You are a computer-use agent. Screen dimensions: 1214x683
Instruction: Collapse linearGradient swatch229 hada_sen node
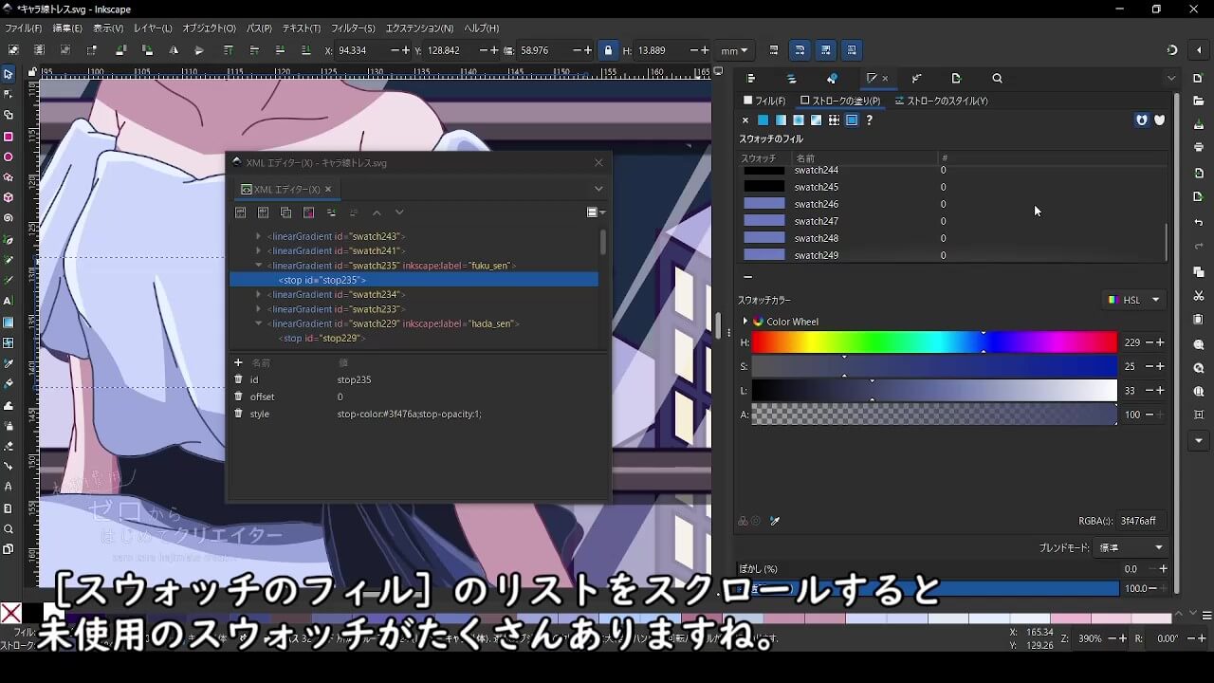point(258,323)
